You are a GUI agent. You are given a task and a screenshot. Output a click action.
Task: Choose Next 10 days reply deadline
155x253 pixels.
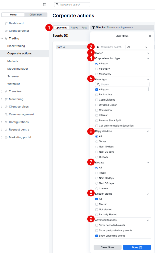[x=97, y=147]
